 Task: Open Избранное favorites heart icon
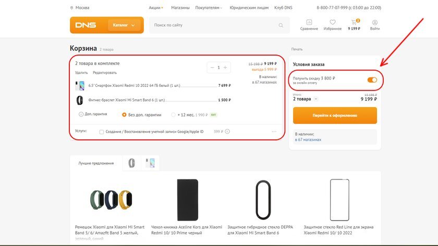333,22
